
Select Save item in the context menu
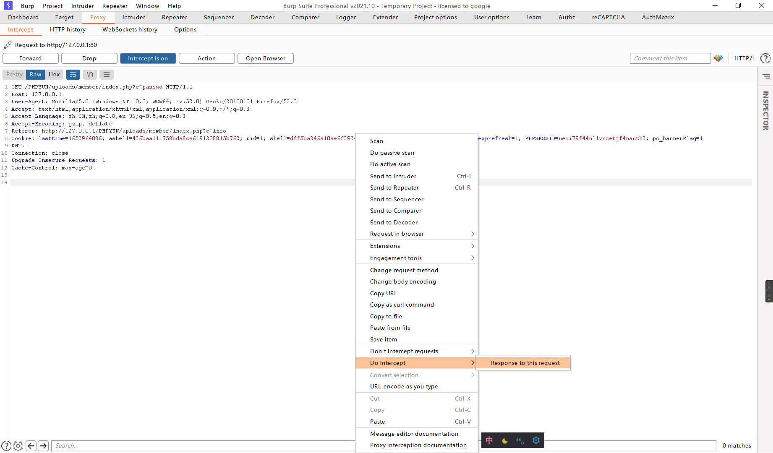(x=417, y=339)
